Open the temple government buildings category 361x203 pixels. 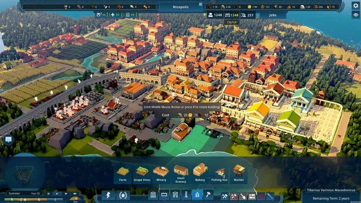(x=153, y=195)
